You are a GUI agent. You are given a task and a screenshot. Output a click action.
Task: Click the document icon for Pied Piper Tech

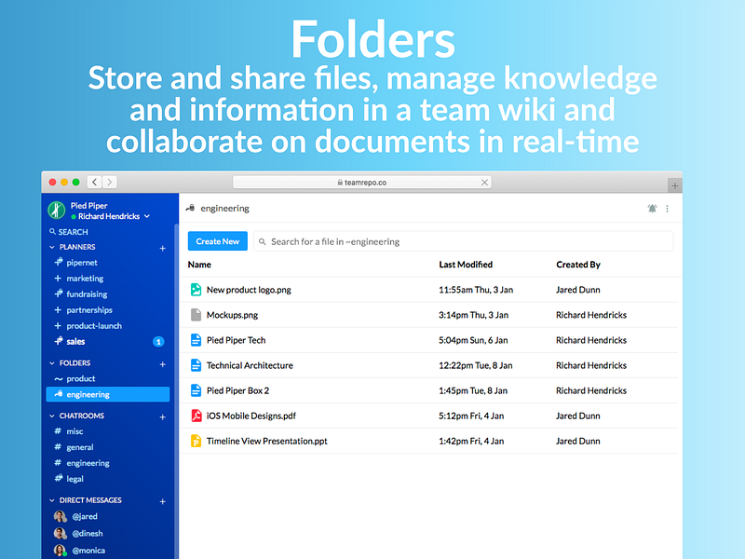pos(196,340)
